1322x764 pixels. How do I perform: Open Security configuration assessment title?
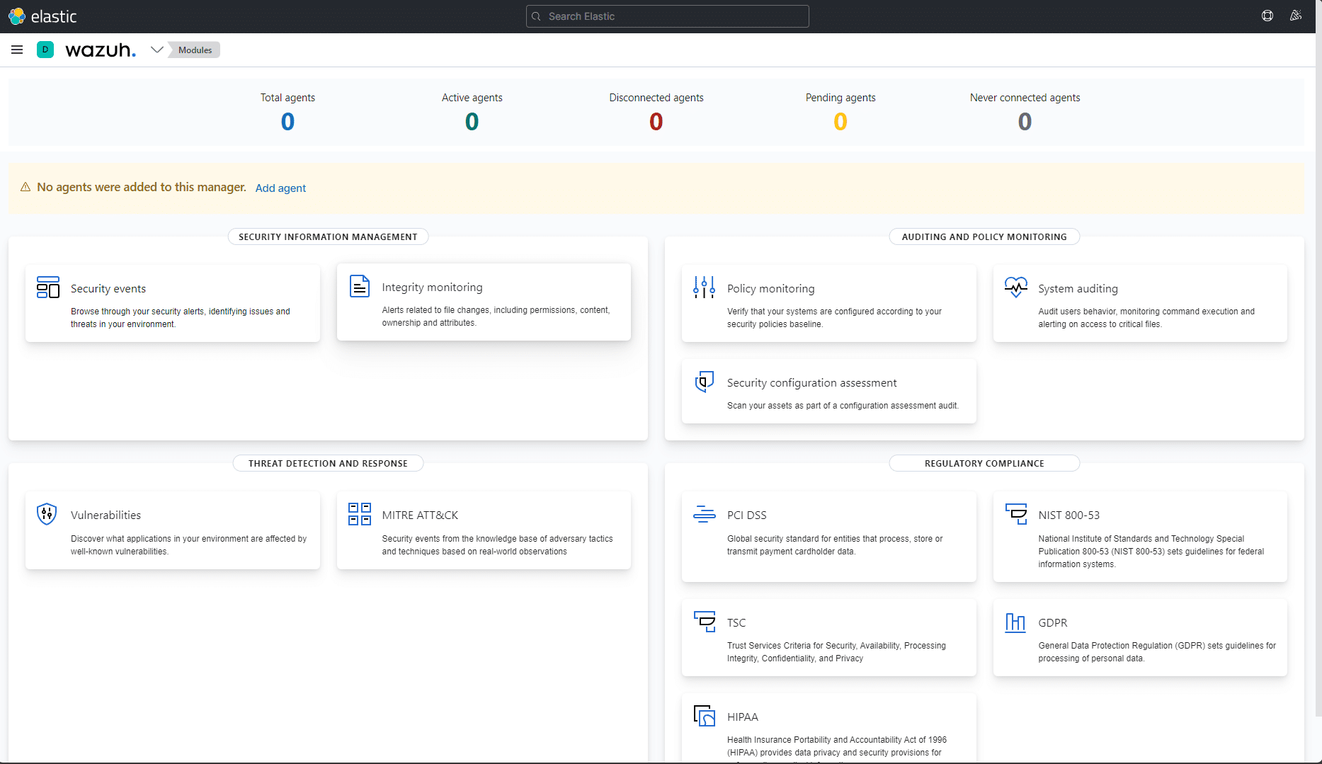click(811, 383)
